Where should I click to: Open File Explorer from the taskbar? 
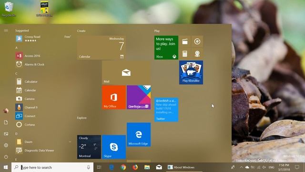pos(147,167)
